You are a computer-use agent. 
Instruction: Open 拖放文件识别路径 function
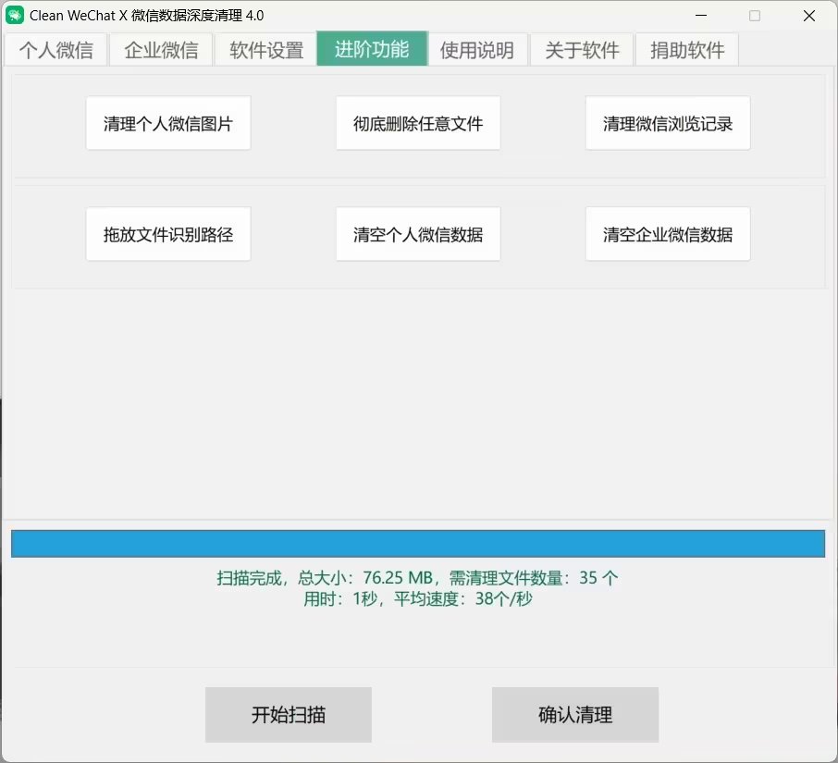[x=168, y=234]
